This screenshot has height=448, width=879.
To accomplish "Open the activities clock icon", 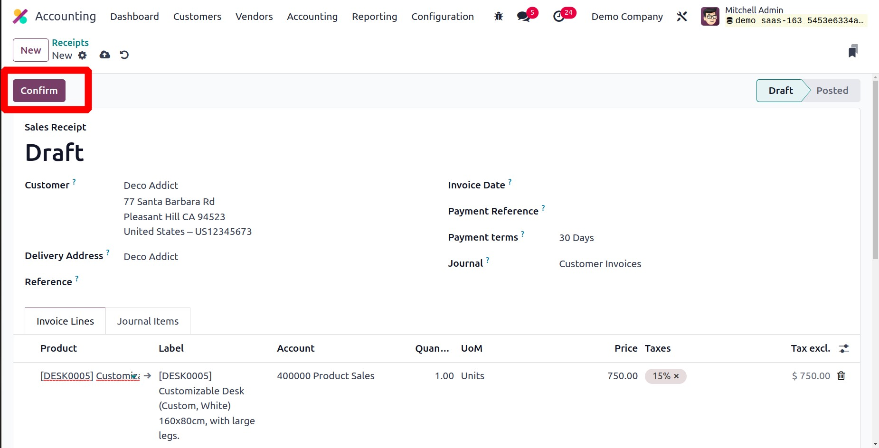I will 559,17.
